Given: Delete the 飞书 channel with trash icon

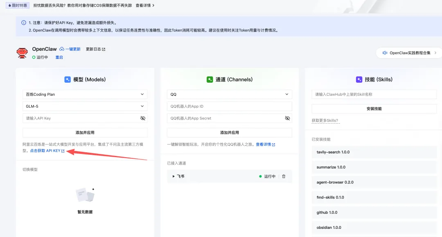Looking at the screenshot, I should (284, 176).
